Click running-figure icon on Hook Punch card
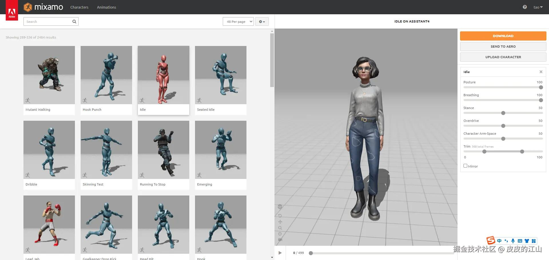Image resolution: width=549 pixels, height=260 pixels. (x=85, y=100)
